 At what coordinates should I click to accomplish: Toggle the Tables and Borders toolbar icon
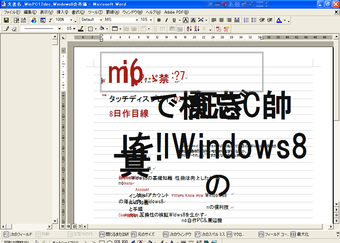(16, 20)
